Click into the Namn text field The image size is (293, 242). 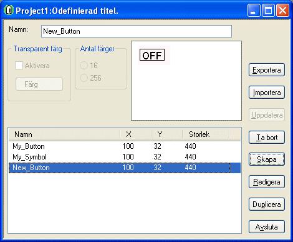pyautogui.click(x=137, y=31)
